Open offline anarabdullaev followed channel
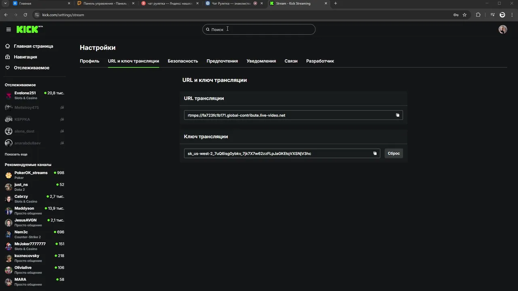 pos(34,143)
